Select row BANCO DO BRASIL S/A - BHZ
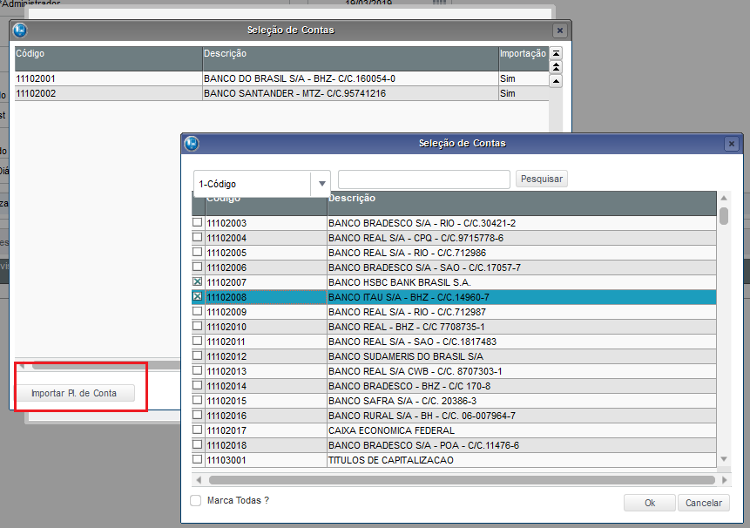Viewport: 750px width, 528px height. (281, 78)
